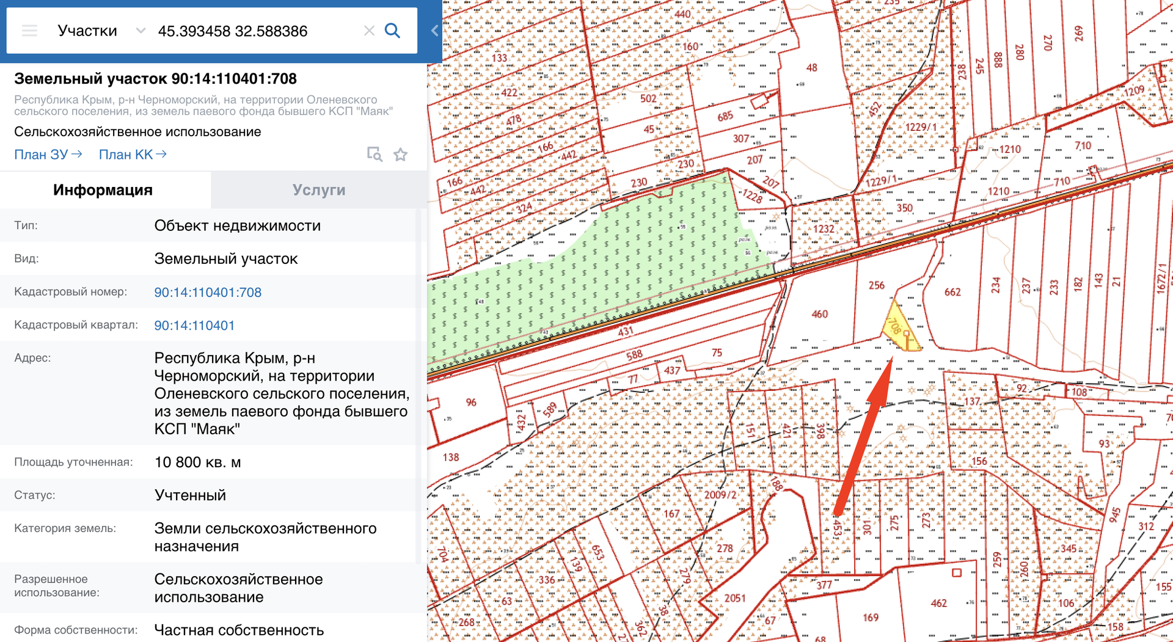Viewport: 1173px width, 642px height.
Task: Select parcel 685 on the map
Action: 725,116
